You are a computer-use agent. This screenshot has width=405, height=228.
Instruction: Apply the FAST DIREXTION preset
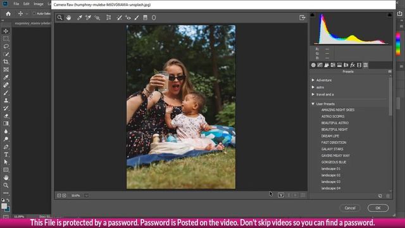point(333,142)
